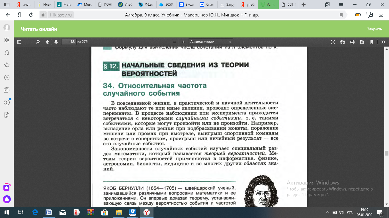Open File Explorer from taskbar

click(118, 212)
